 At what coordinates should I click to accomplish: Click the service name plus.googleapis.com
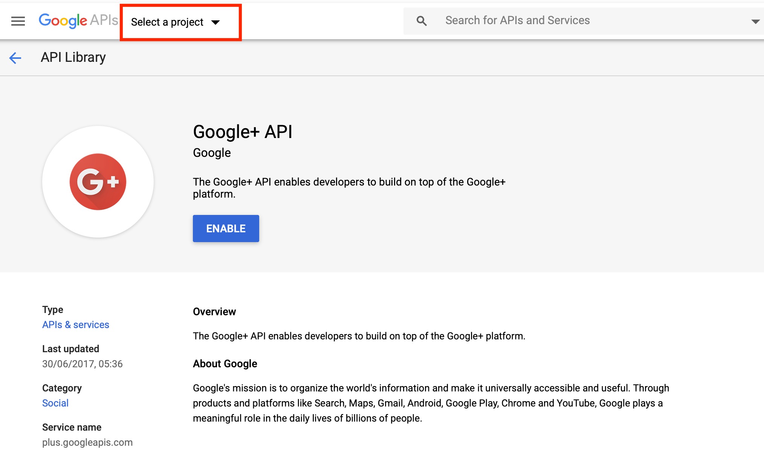87,442
